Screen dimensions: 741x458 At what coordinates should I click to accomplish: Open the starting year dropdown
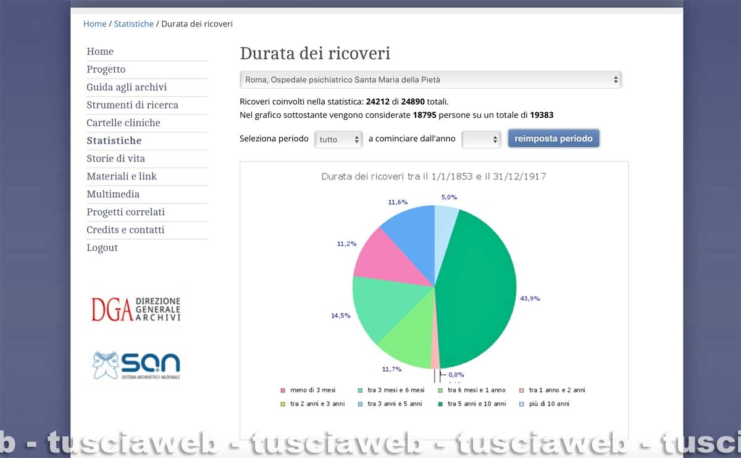coord(481,139)
